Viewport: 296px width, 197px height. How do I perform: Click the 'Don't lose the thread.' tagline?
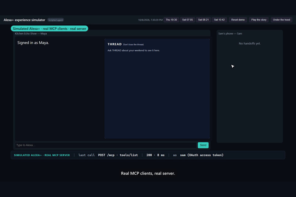coord(133,44)
